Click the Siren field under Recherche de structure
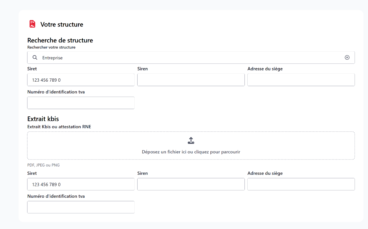The width and height of the screenshot is (368, 229). click(x=191, y=80)
